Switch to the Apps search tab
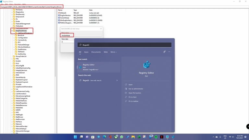This screenshot has height=140, width=249. point(86,52)
